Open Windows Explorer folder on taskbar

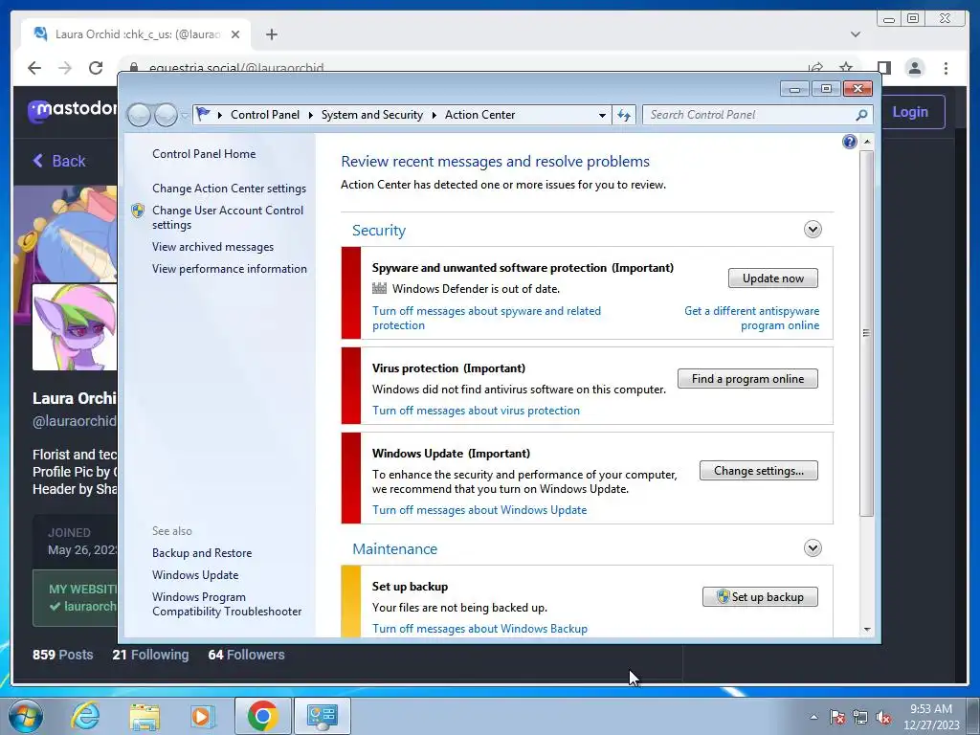click(x=145, y=716)
